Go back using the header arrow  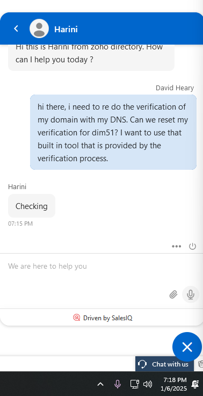tap(16, 28)
